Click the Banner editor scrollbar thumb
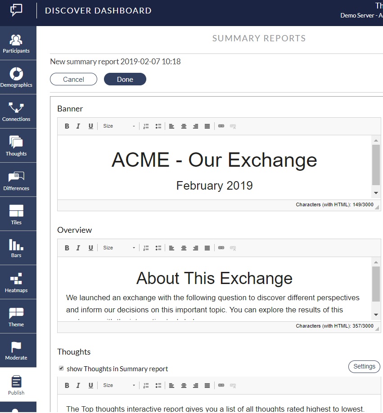The image size is (383, 413). pyautogui.click(x=376, y=165)
